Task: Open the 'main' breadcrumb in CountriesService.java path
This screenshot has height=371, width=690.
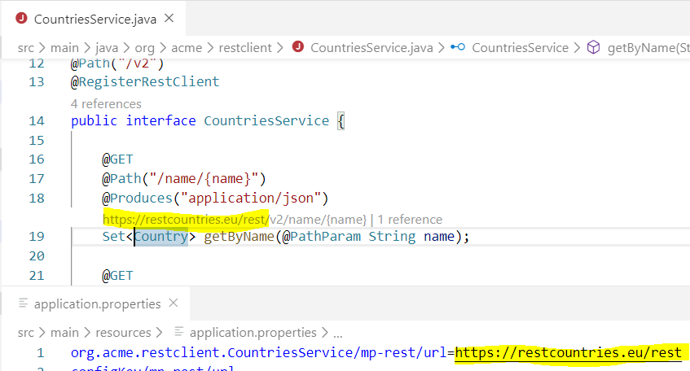Action: [64, 47]
